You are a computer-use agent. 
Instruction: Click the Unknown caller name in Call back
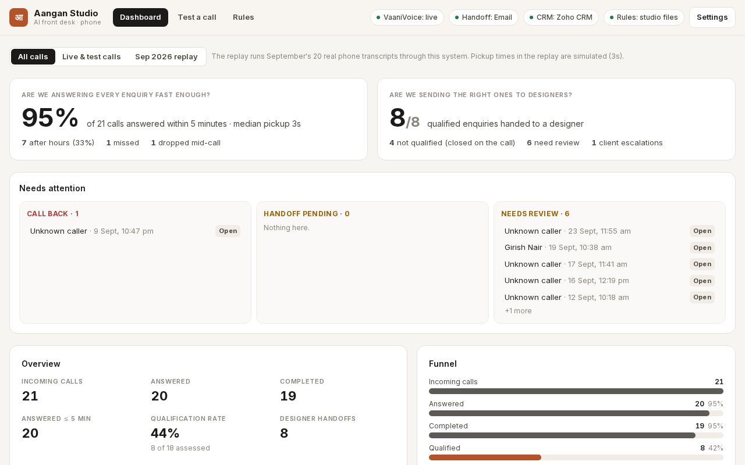(59, 231)
